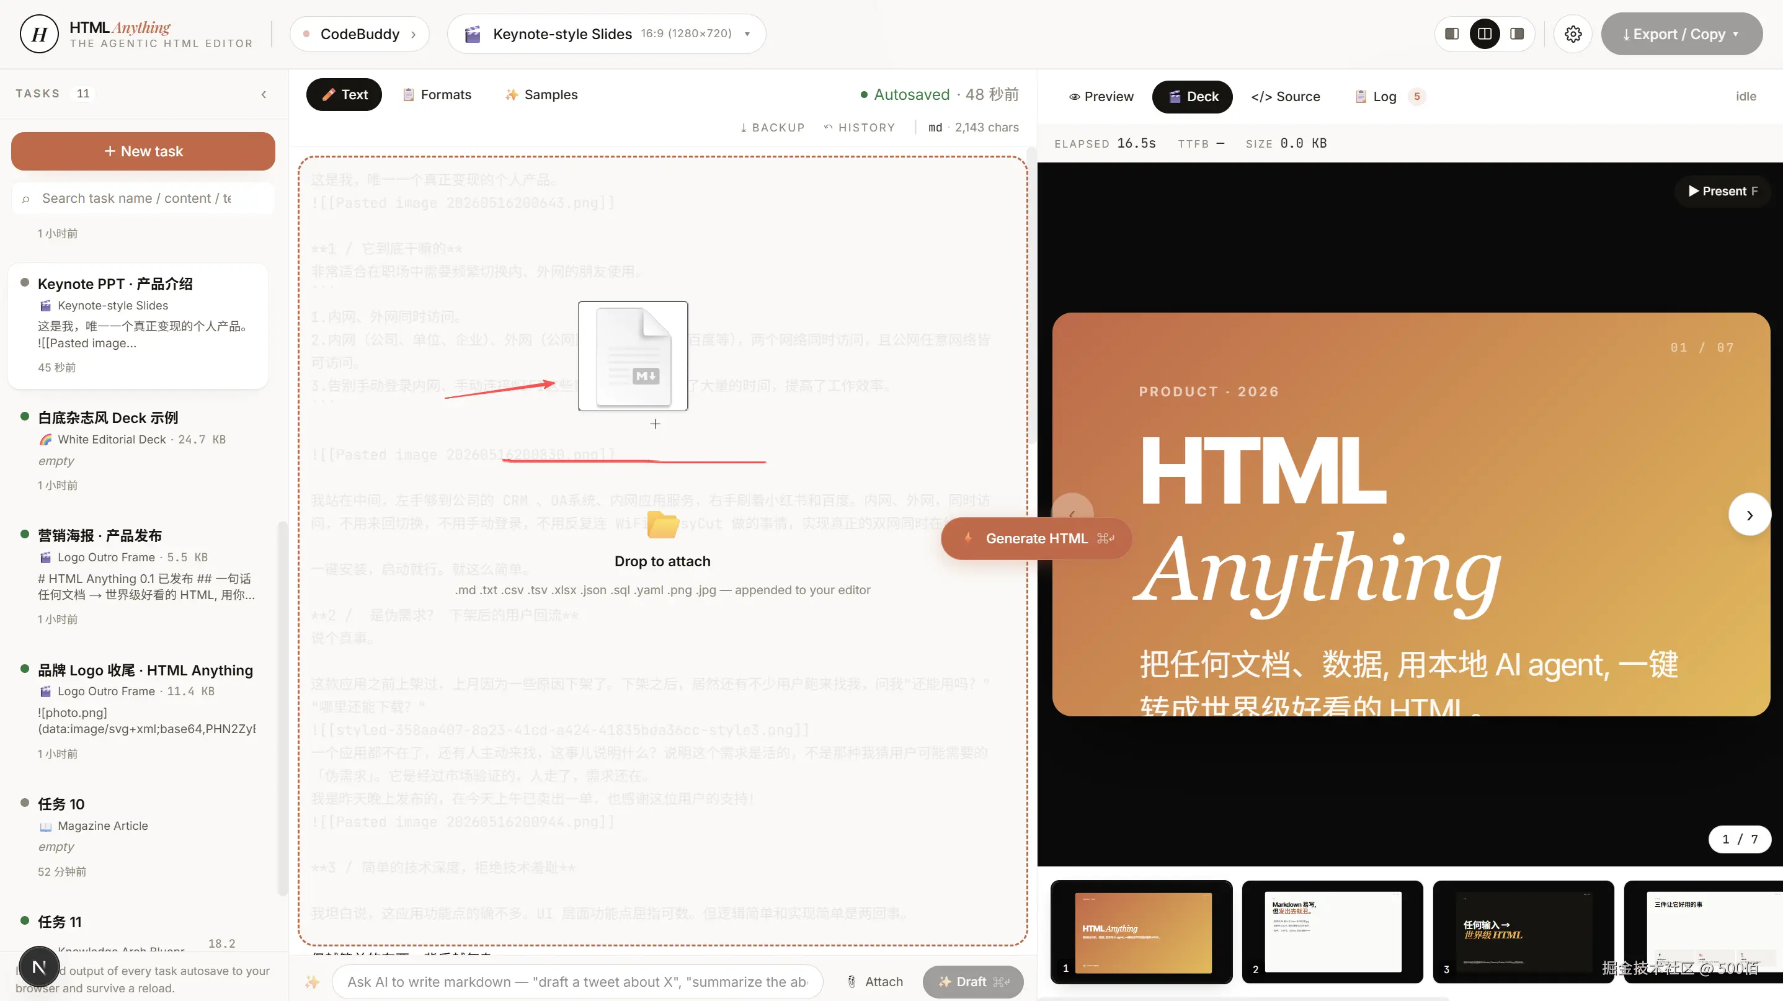
Task: Switch to preview-only layout icon
Action: tap(1517, 34)
